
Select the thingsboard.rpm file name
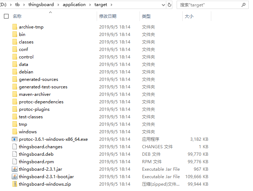pyautogui.click(x=36, y=162)
